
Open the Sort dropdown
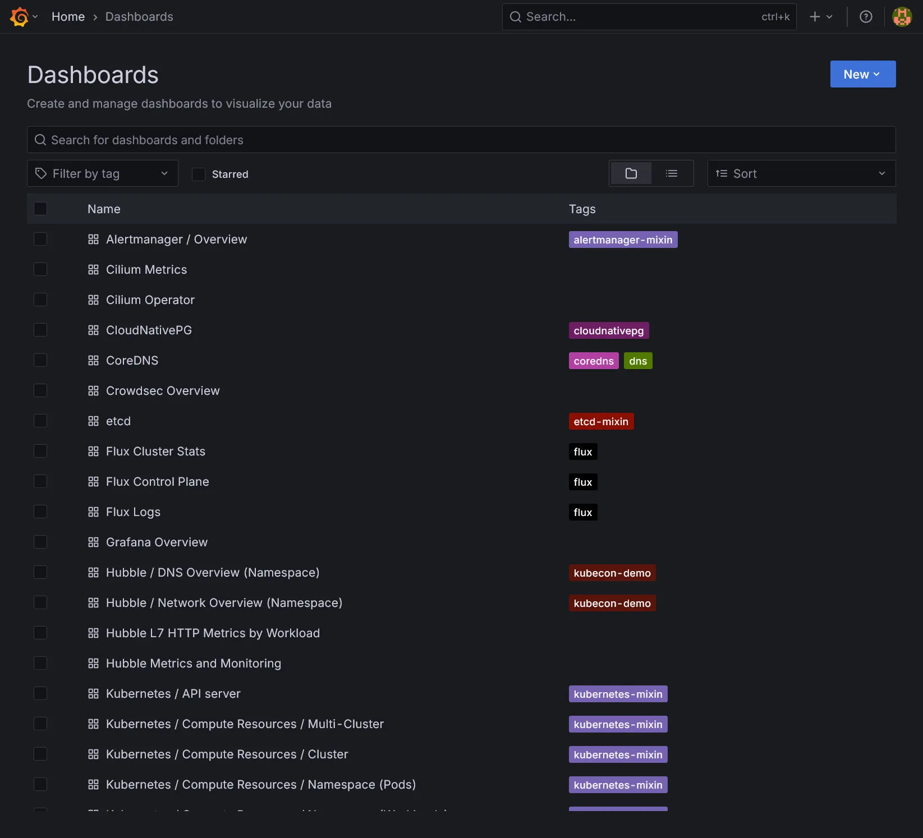tap(801, 173)
